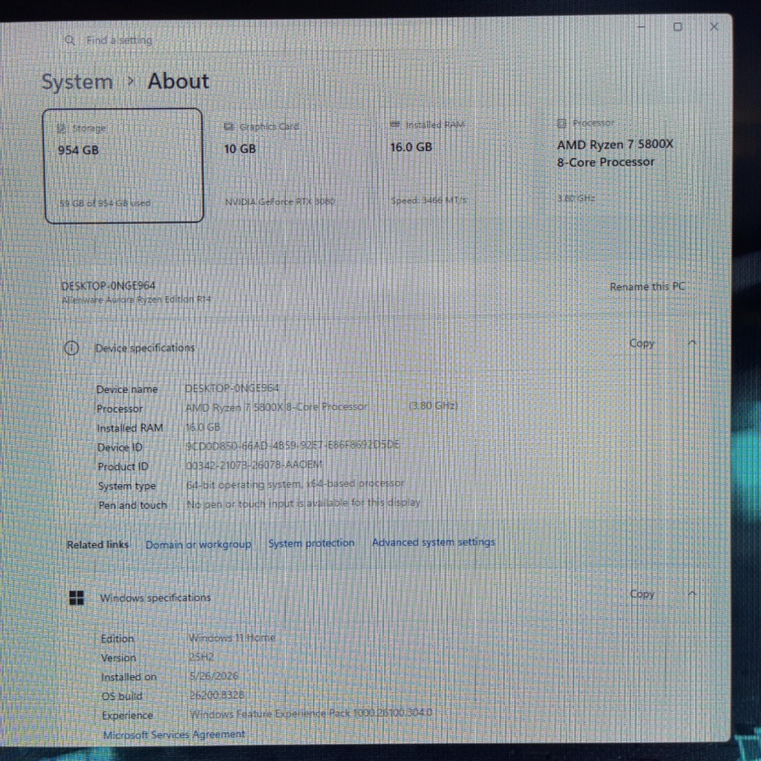Click the Graphics Card icon
The image size is (761, 761).
[x=229, y=126]
